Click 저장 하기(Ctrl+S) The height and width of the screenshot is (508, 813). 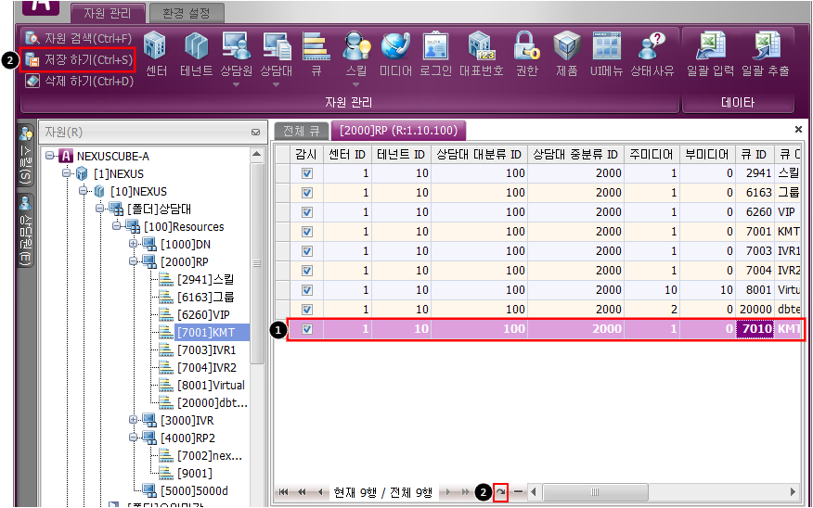tap(79, 60)
